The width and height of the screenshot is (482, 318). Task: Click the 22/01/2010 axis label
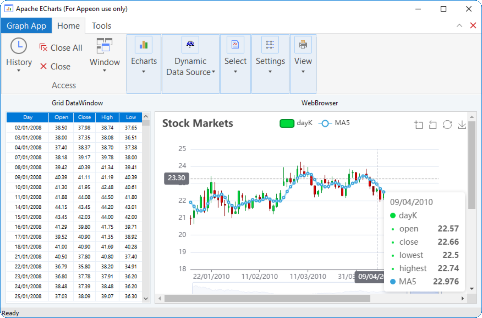(x=211, y=276)
